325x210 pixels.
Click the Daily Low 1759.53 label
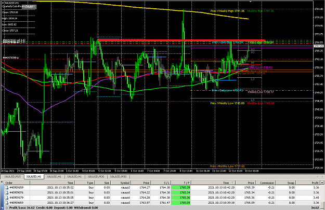point(261,68)
